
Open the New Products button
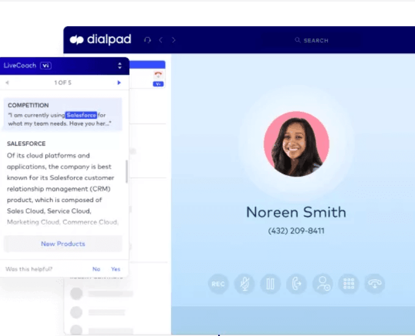tap(63, 244)
